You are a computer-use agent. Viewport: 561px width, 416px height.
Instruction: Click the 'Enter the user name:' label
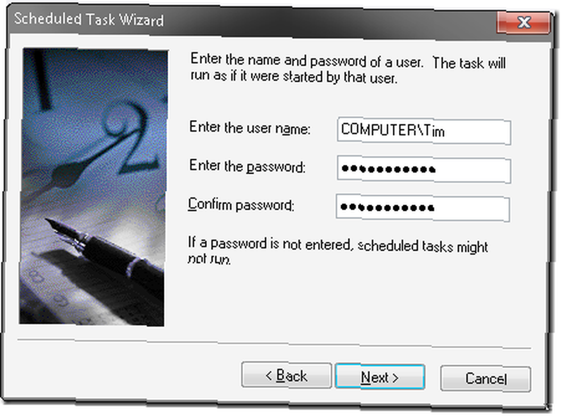tap(250, 128)
